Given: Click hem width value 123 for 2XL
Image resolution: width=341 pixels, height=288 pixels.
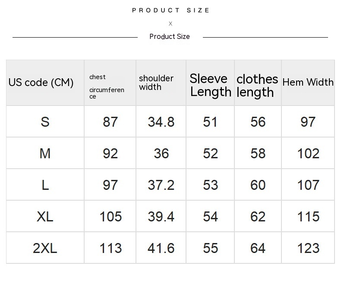Looking at the screenshot, I should tap(308, 248).
